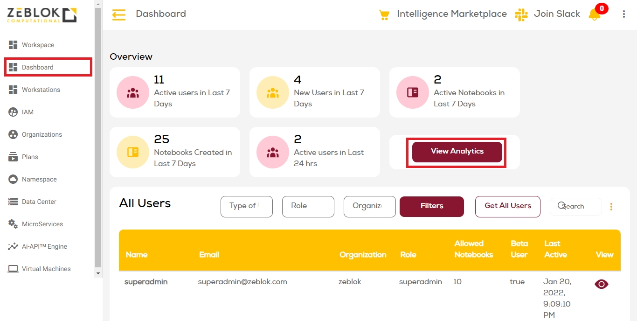Expand the Role filter dropdown

tap(308, 206)
